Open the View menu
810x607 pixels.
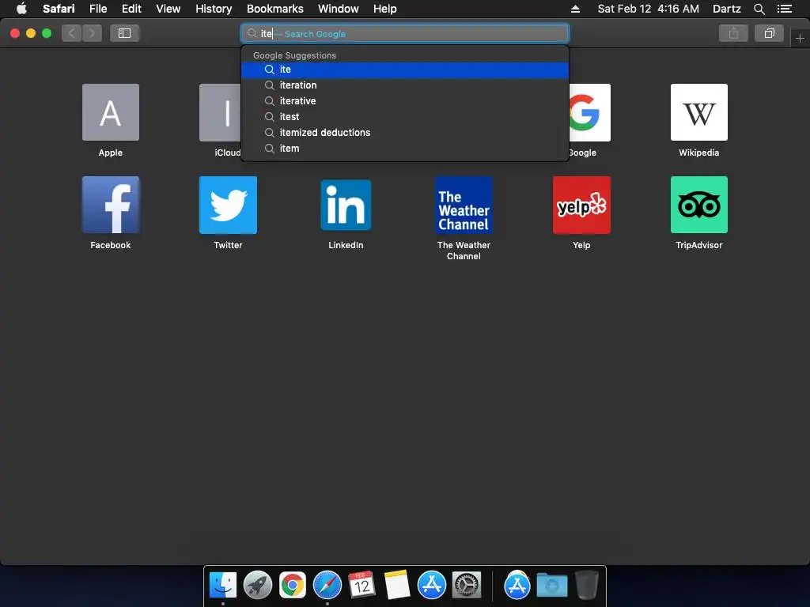pyautogui.click(x=168, y=9)
